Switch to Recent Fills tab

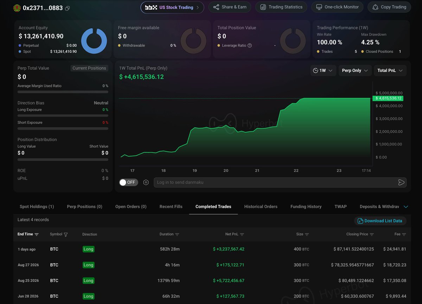click(171, 207)
